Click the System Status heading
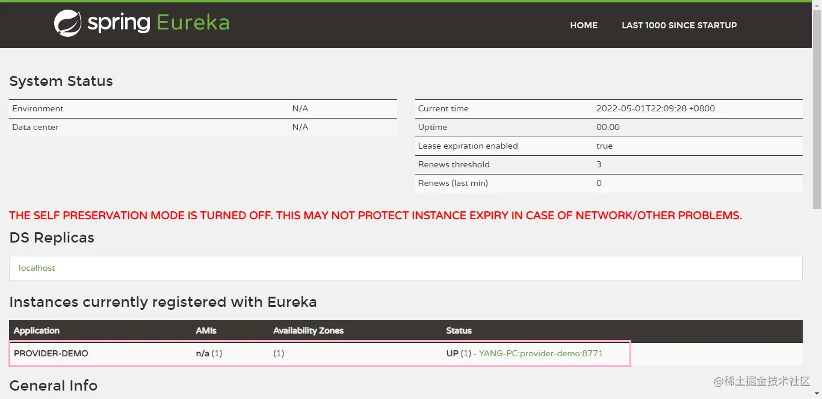This screenshot has width=822, height=399. [x=61, y=81]
